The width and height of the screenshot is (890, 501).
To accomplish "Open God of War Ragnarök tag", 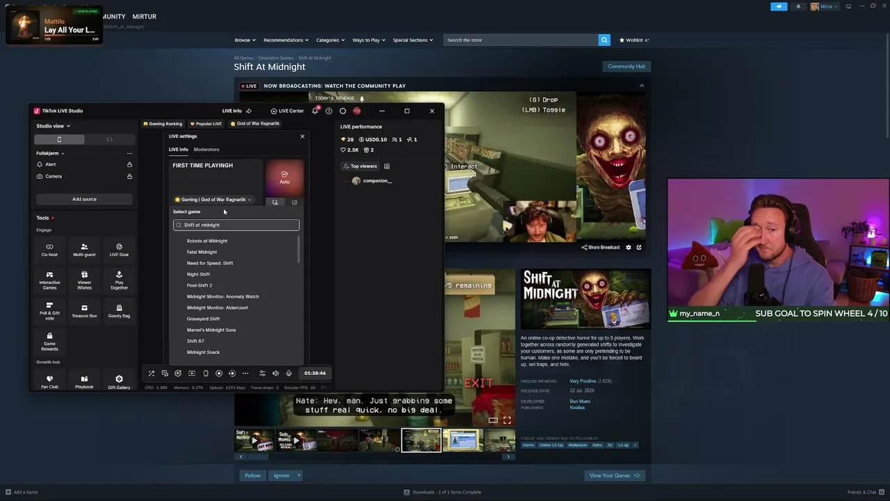I will pos(254,124).
